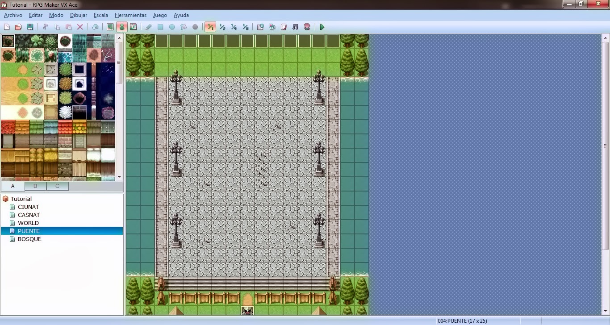Screen dimensions: 610x325
Task: Open the Herramientas menu
Action: [x=130, y=15]
